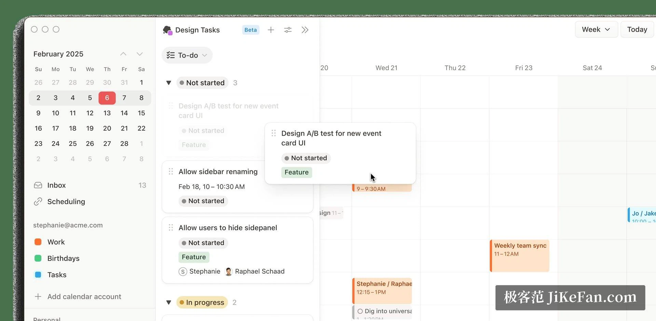The height and width of the screenshot is (321, 656).
Task: Click the stephanie@acme.com account label
Action: click(x=68, y=225)
